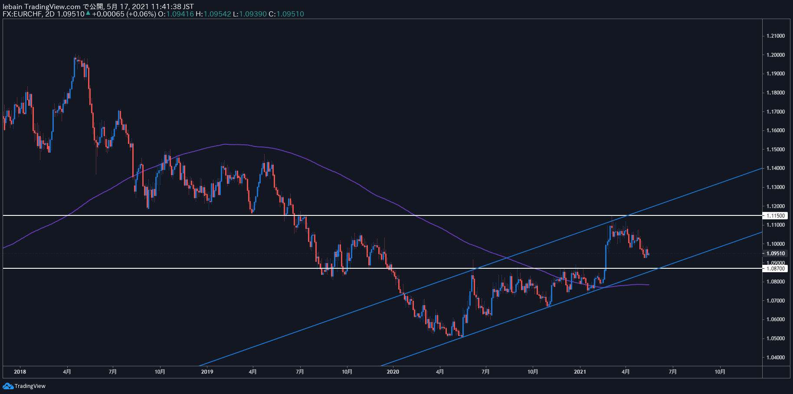Click the 1.15000 price axis label

776,149
